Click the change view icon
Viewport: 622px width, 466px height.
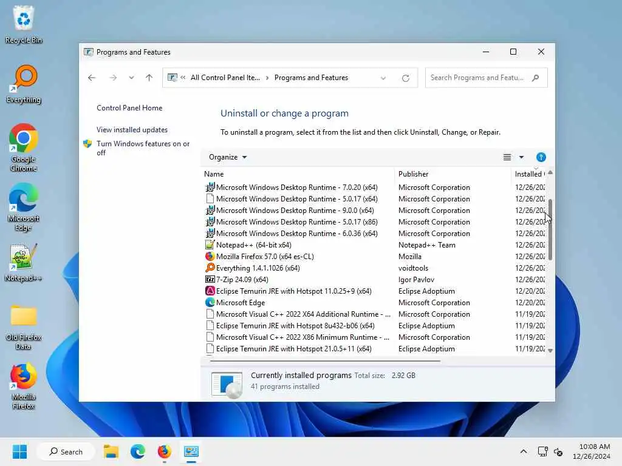pyautogui.click(x=507, y=157)
